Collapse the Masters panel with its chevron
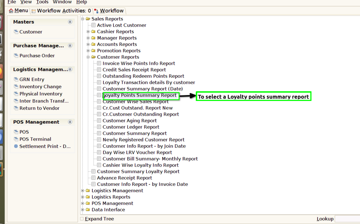This screenshot has height=224, width=360. tap(70, 22)
